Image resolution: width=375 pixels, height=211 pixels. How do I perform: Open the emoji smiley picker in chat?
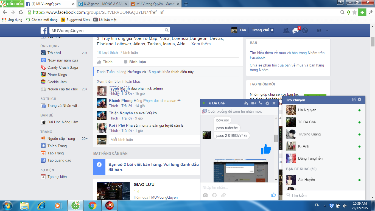[x=214, y=195]
